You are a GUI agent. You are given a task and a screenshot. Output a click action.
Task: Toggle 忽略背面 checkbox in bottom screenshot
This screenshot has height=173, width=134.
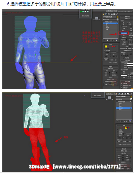pos(118,132)
